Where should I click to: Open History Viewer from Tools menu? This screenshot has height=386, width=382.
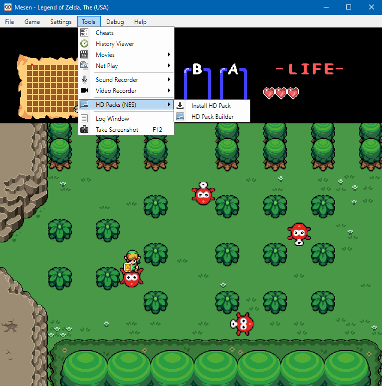click(126, 43)
